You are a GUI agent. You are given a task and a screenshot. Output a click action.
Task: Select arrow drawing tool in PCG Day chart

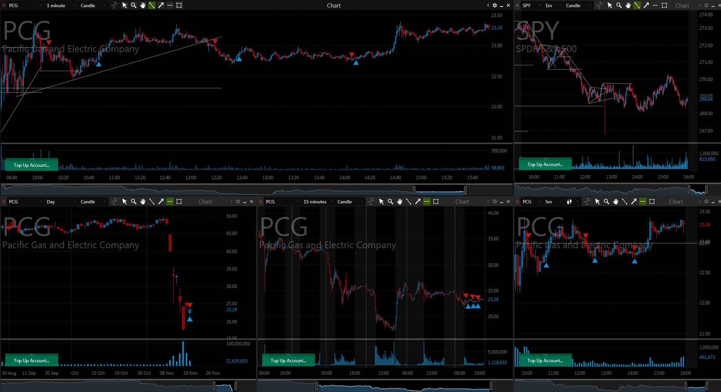click(x=161, y=201)
